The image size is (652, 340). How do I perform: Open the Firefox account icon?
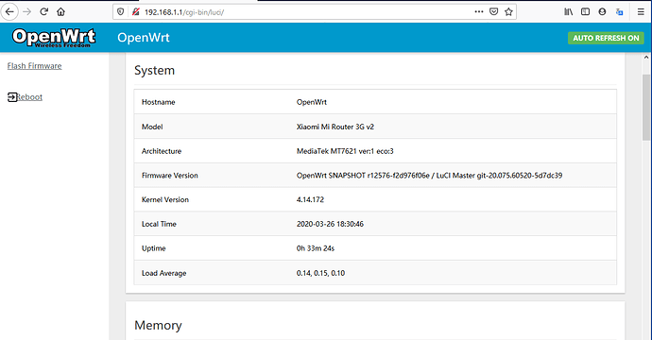click(602, 11)
